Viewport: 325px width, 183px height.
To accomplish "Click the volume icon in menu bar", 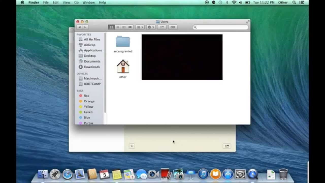I will pos(240,3).
